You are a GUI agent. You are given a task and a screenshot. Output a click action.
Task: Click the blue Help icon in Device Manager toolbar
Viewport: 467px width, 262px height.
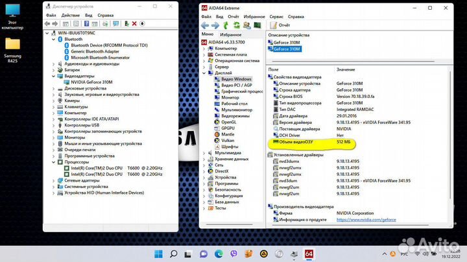(x=86, y=23)
